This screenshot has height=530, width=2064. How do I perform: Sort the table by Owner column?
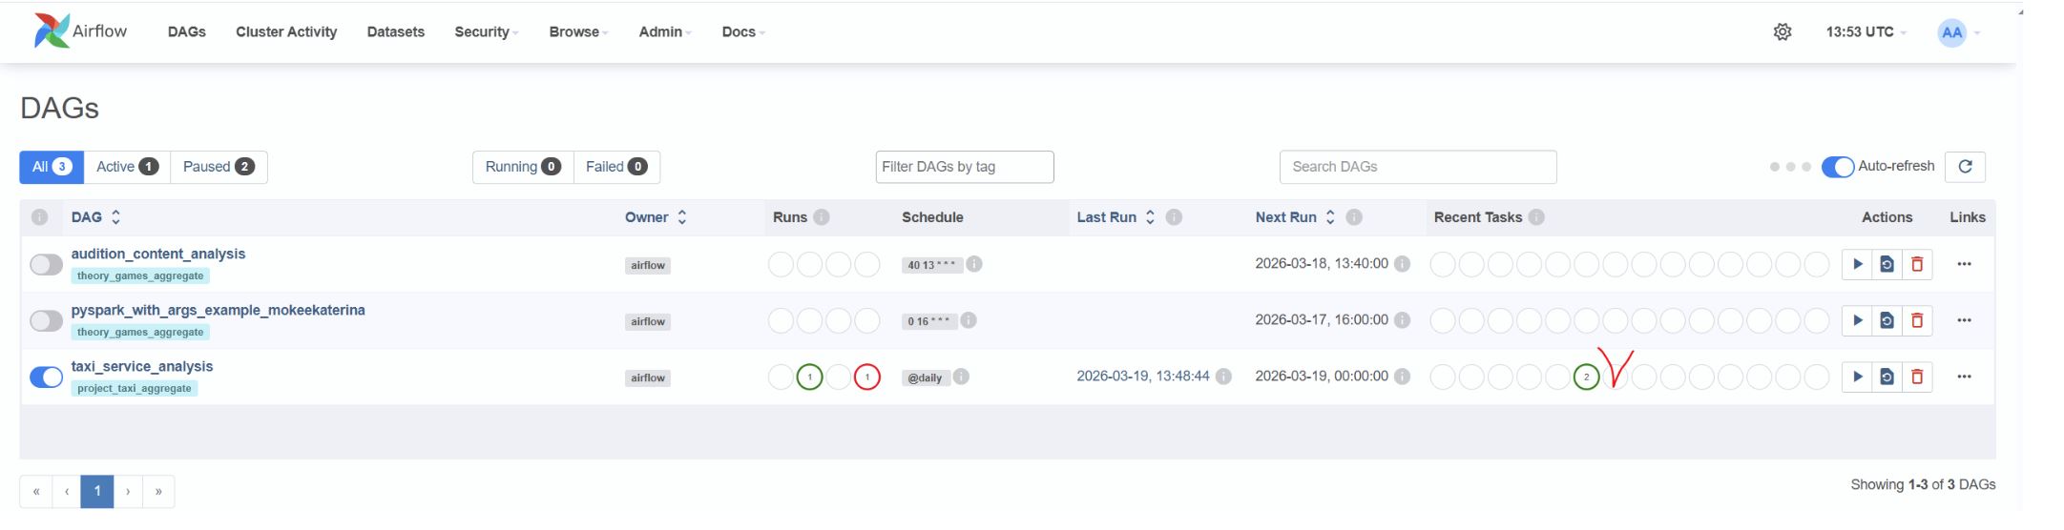[656, 217]
